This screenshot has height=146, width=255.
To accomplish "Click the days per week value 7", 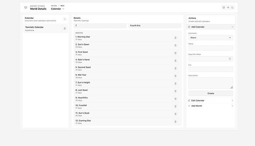I will 100,26.
